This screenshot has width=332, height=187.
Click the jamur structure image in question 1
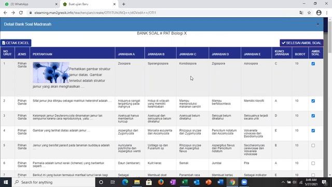[x=51, y=72]
